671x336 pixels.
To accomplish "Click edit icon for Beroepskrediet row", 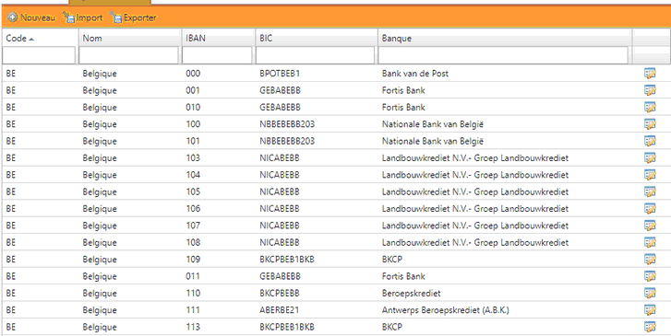I will pyautogui.click(x=650, y=294).
